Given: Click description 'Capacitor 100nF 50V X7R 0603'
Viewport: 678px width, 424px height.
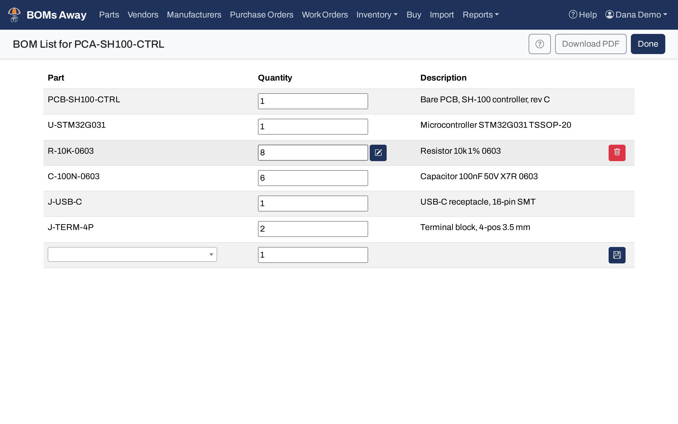Looking at the screenshot, I should pyautogui.click(x=479, y=176).
